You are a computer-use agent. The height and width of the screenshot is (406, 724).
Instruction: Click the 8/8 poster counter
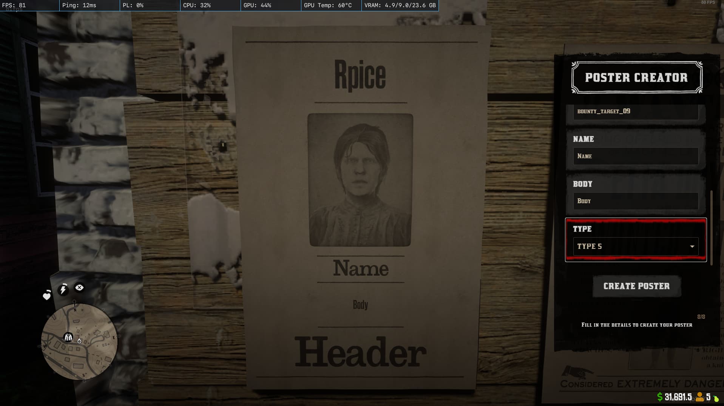[x=702, y=316]
